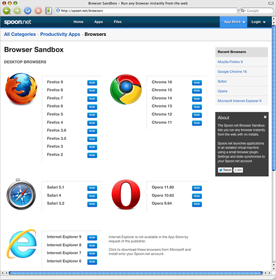The image size is (276, 280).
Task: Run Firefox 5
Action: 92,115
